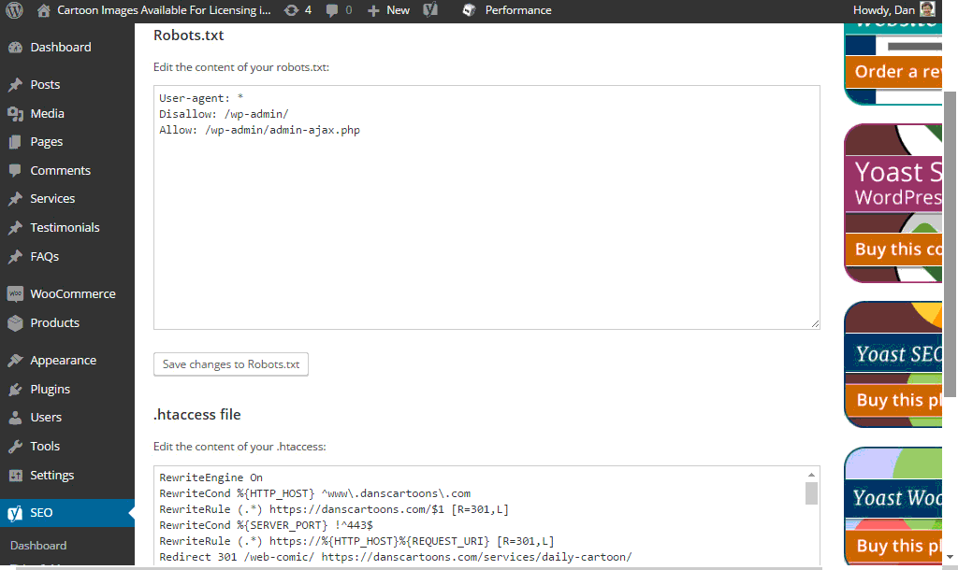Click the page vertical scrollbar

click(x=950, y=243)
